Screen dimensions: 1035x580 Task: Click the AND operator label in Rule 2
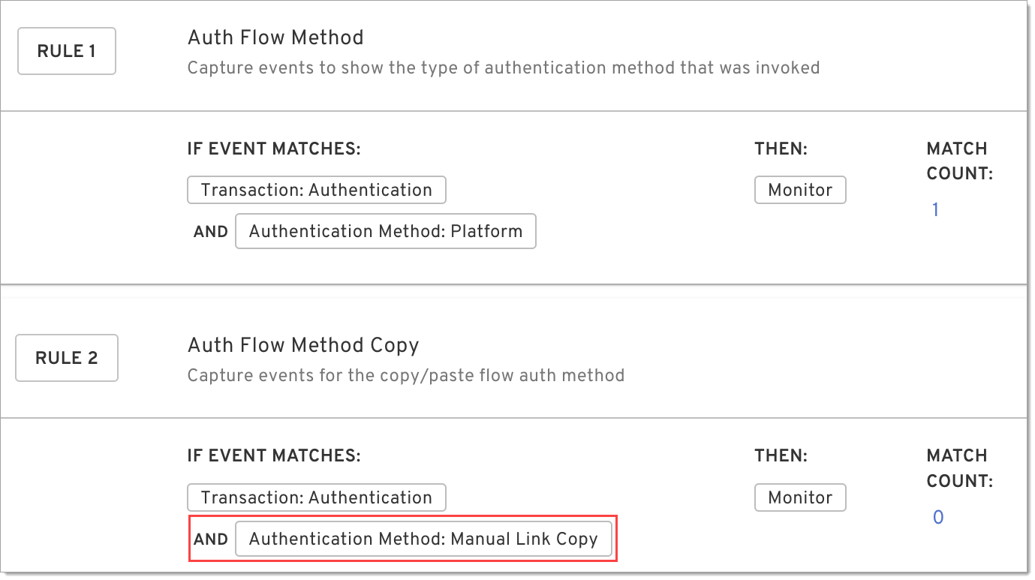[211, 539]
